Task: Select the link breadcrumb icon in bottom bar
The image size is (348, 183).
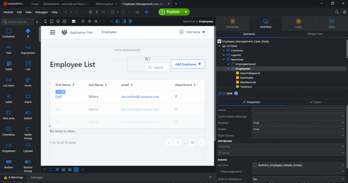Action: [76, 170]
